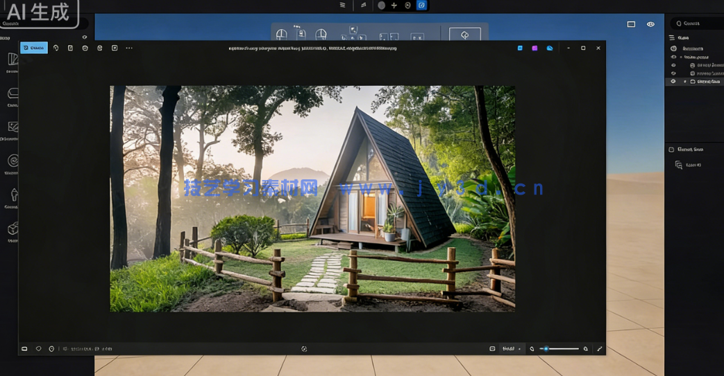
Task: Open the three-dots more options menu
Action: coord(129,48)
